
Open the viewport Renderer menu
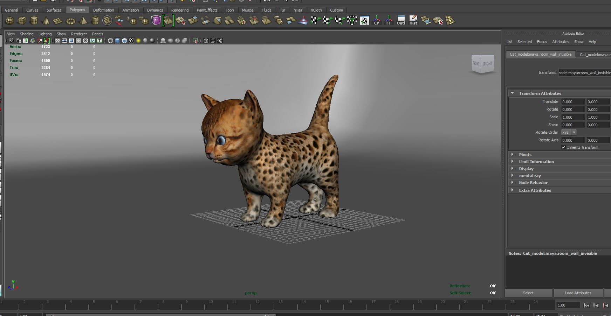[x=79, y=34]
